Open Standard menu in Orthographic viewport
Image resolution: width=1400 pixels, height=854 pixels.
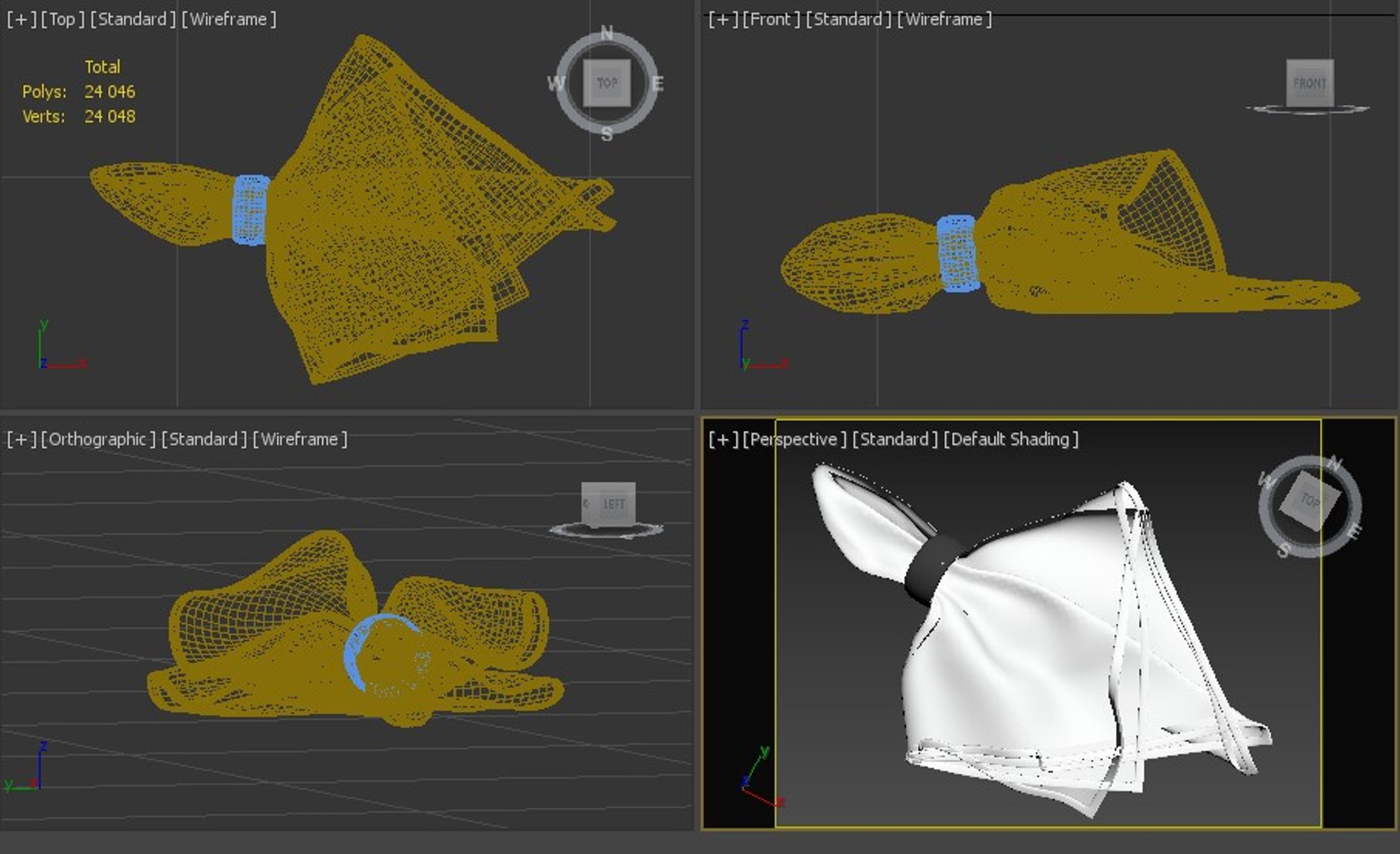pyautogui.click(x=204, y=439)
